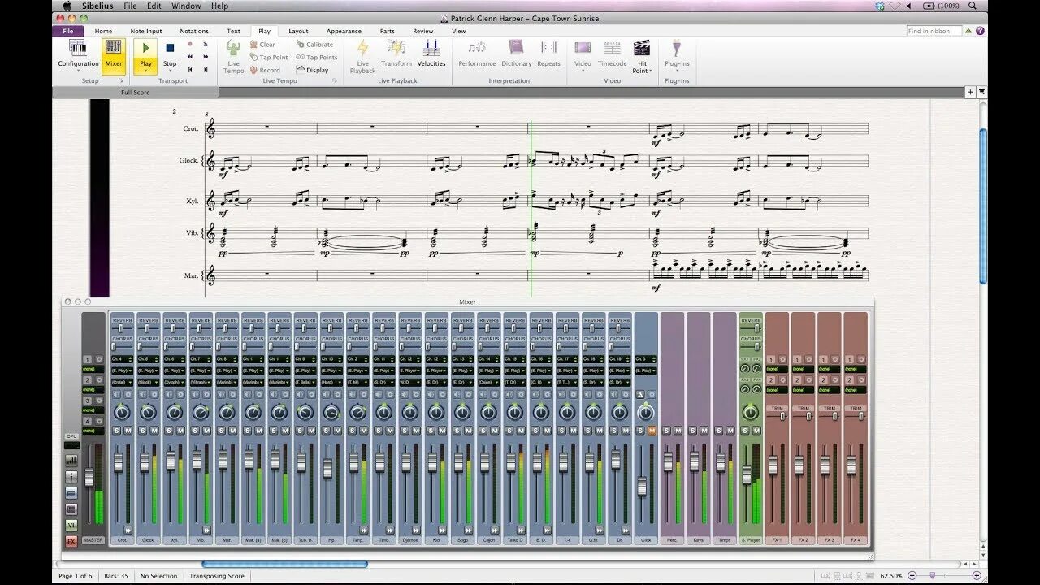Click the FX button in mixer sidebar
Viewport: 1040px width, 585px height.
[x=71, y=541]
